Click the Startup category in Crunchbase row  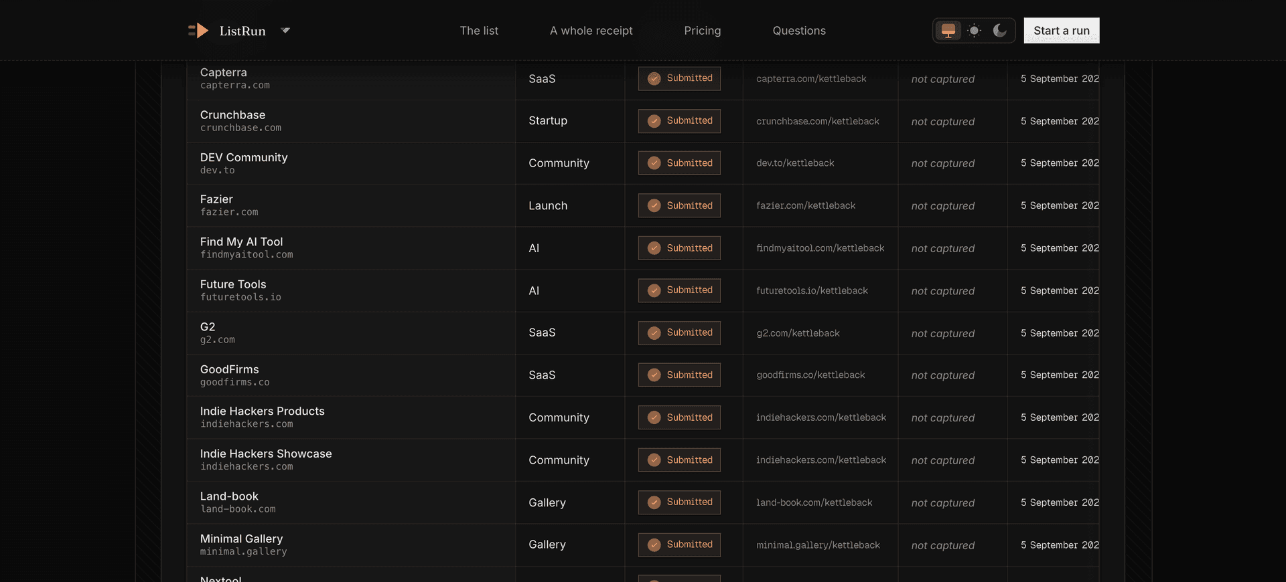point(548,121)
